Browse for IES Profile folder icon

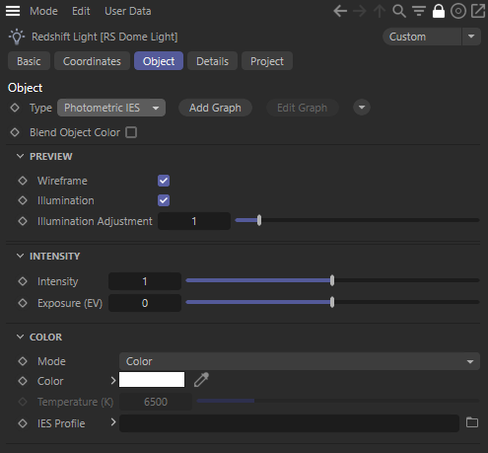point(472,422)
